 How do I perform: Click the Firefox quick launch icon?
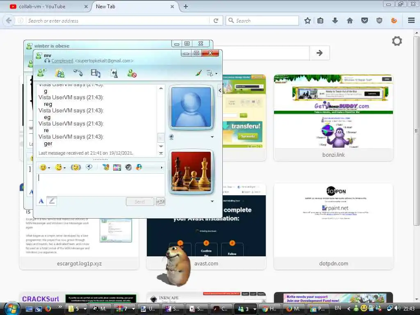pos(48,309)
